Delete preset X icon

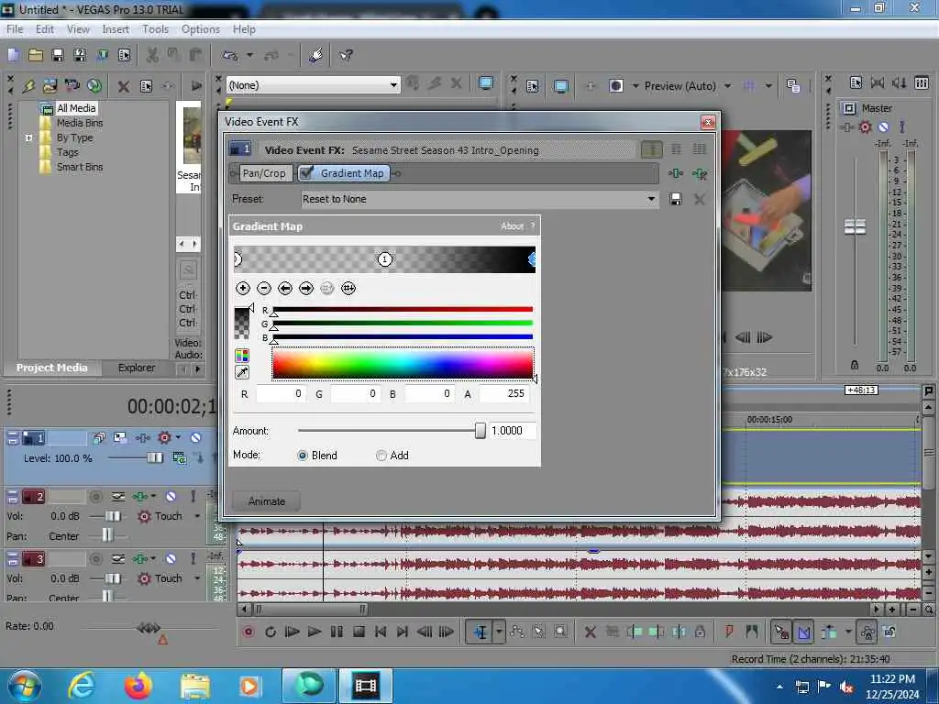tap(699, 199)
